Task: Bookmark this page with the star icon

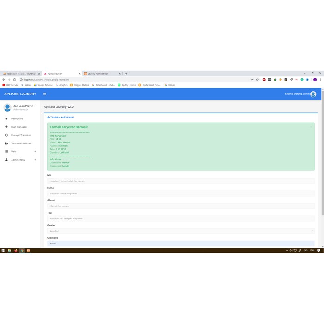Action: 257,80
